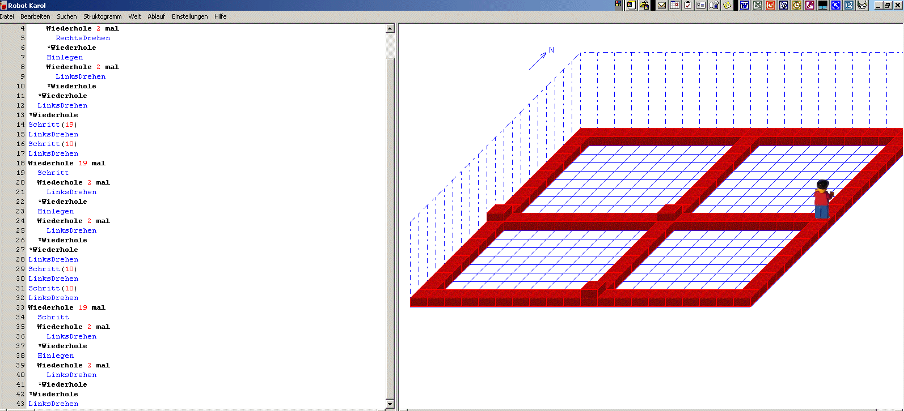Start Publisher from the shortcut bar
Image resolution: width=904 pixels, height=411 pixels.
point(849,6)
